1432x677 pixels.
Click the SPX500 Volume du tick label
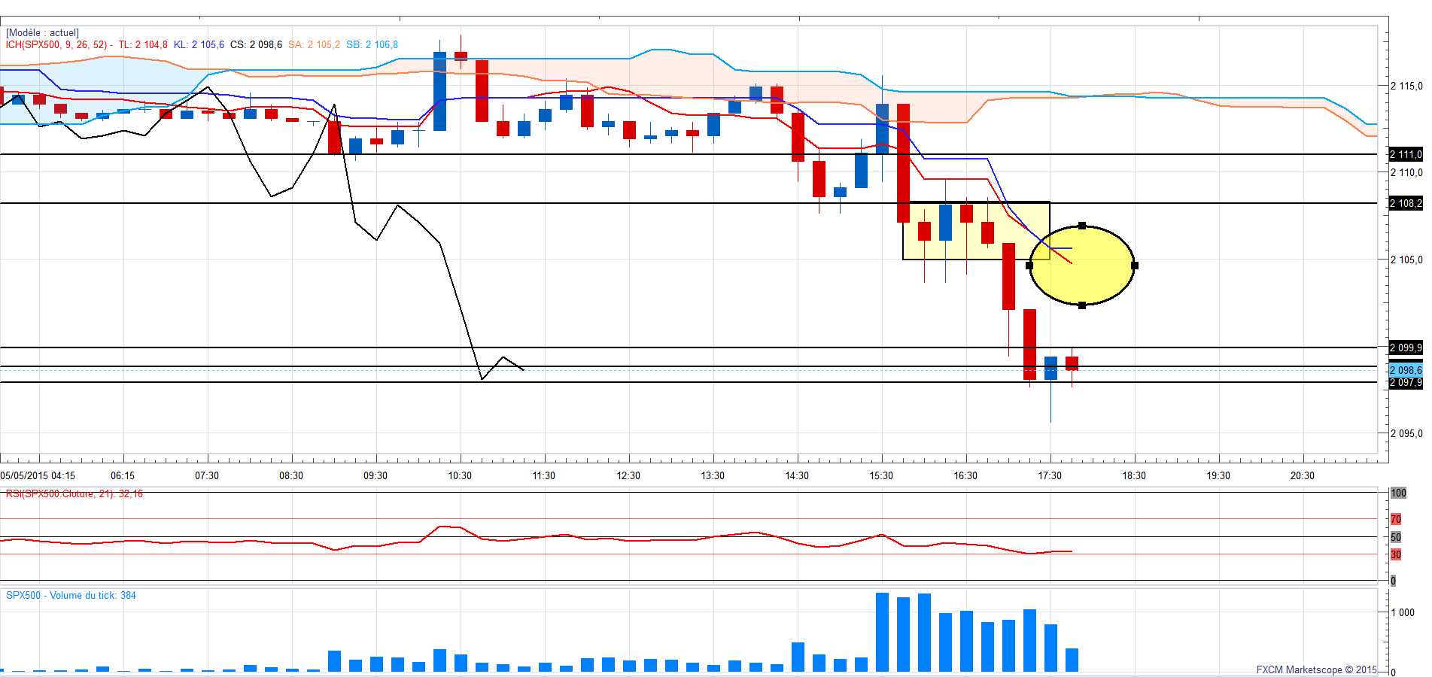click(x=71, y=595)
